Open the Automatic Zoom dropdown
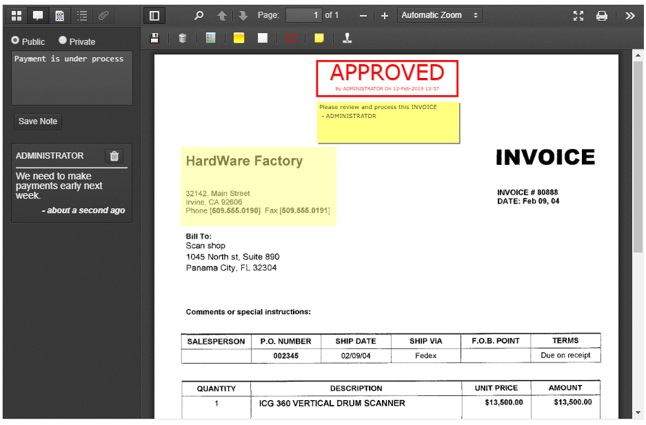The image size is (646, 425). click(x=440, y=16)
